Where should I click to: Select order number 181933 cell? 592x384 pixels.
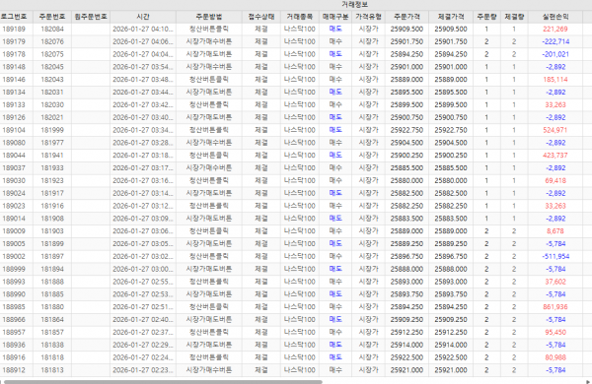pyautogui.click(x=52, y=168)
